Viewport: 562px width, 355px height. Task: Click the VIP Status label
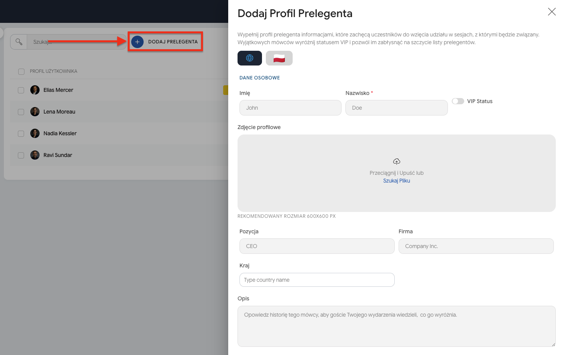(x=480, y=101)
